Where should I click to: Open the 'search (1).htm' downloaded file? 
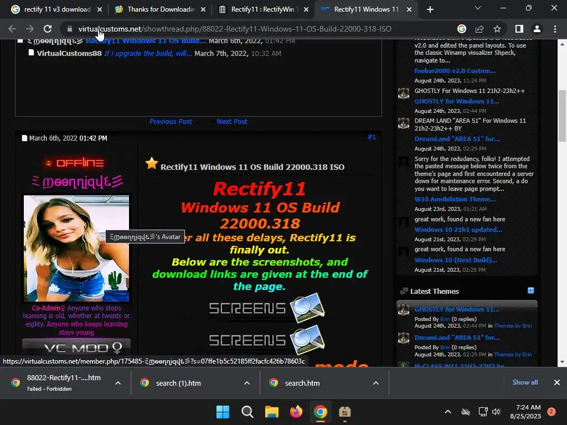[178, 383]
